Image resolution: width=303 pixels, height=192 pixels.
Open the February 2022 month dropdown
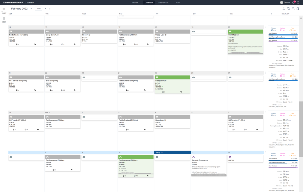pyautogui.click(x=22, y=9)
